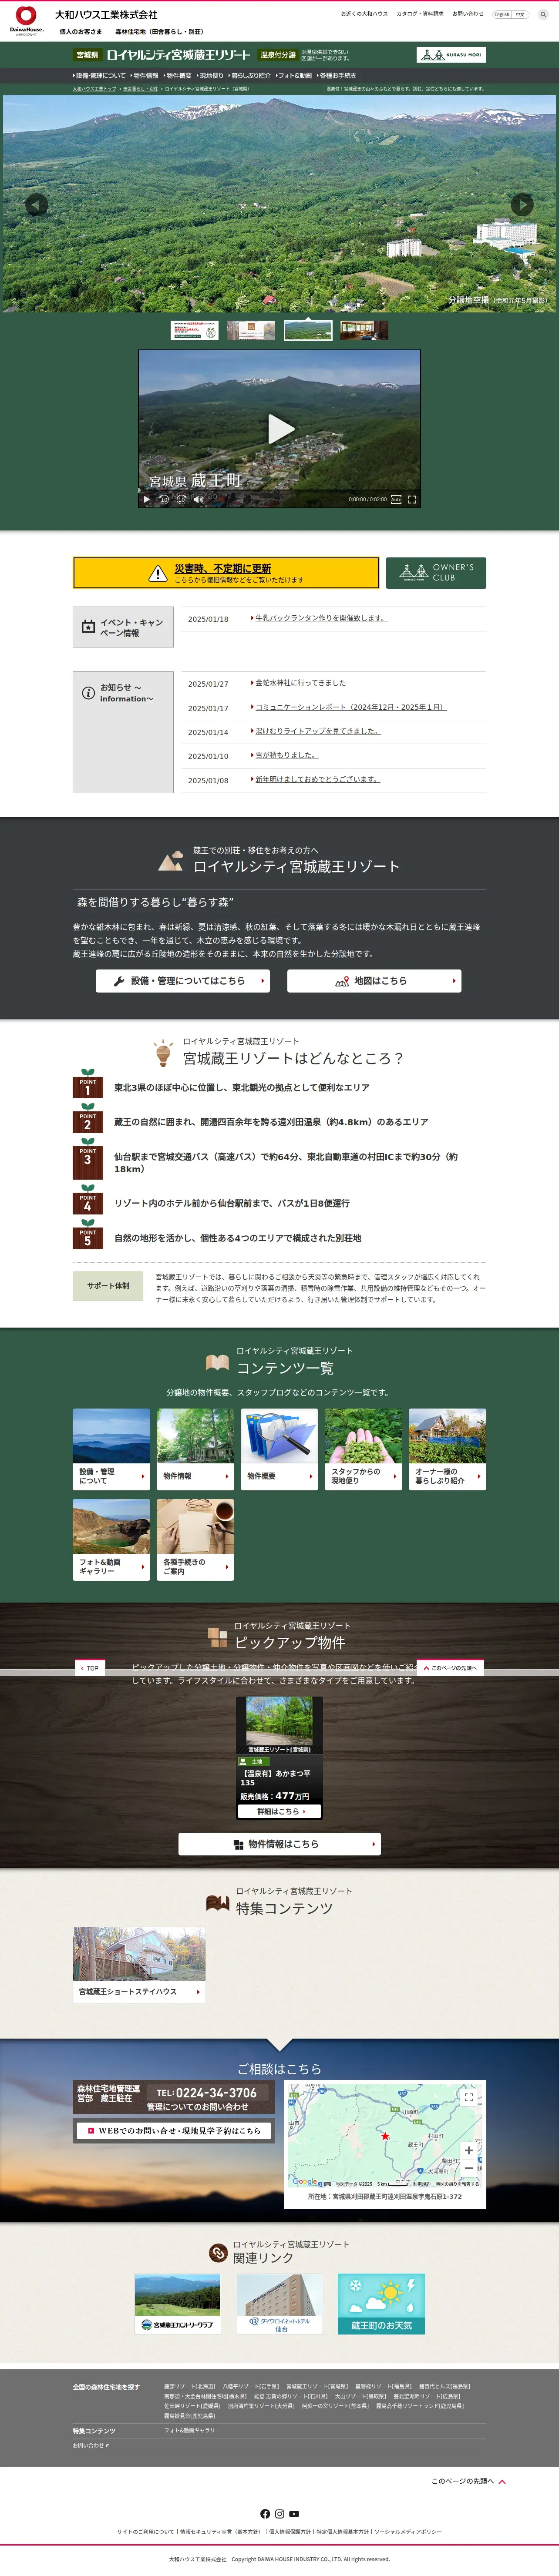Open フォト&動画ギャラリー card
The width and height of the screenshot is (559, 2576).
pos(111,1539)
